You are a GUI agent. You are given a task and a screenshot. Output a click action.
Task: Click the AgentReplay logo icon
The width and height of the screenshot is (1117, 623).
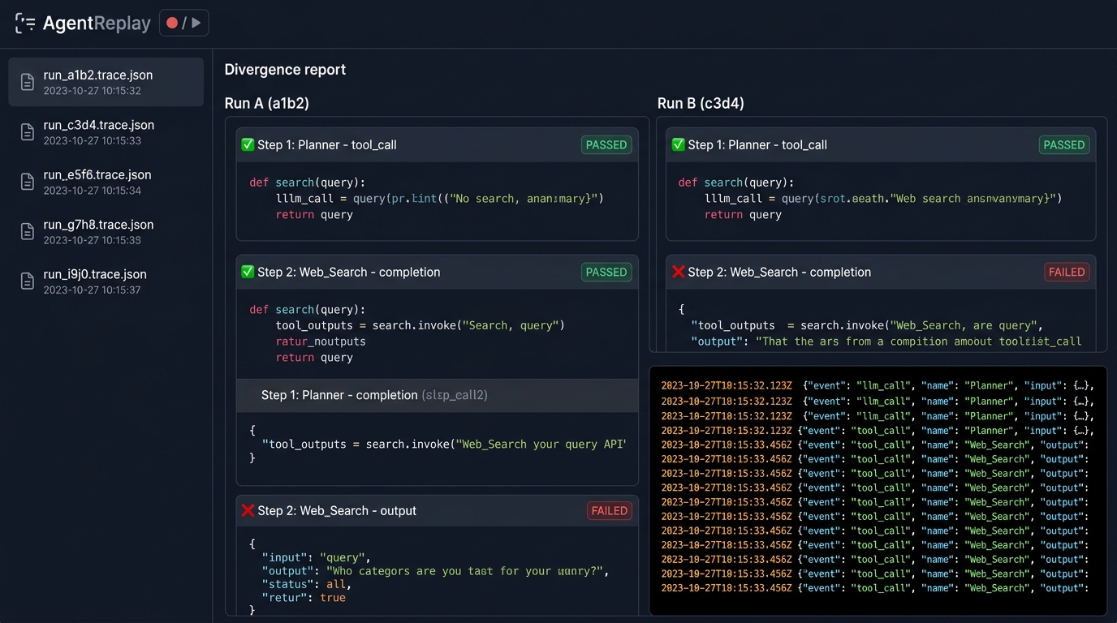click(25, 23)
